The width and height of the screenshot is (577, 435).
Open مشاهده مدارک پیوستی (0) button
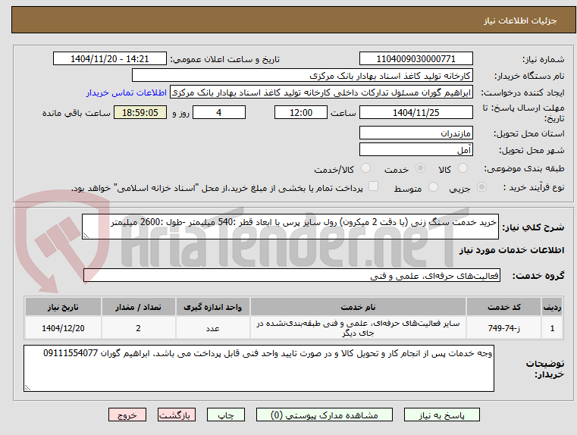[x=325, y=415]
